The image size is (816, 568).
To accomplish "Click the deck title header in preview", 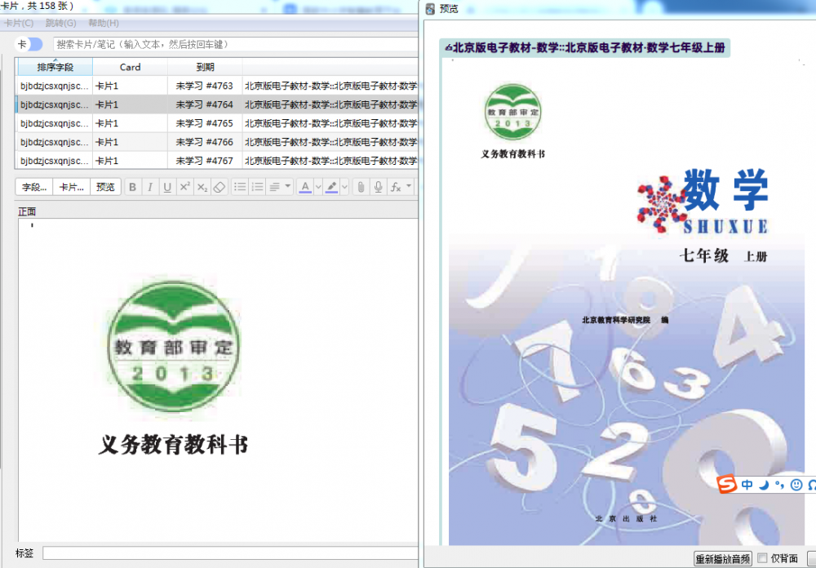I will coord(585,48).
